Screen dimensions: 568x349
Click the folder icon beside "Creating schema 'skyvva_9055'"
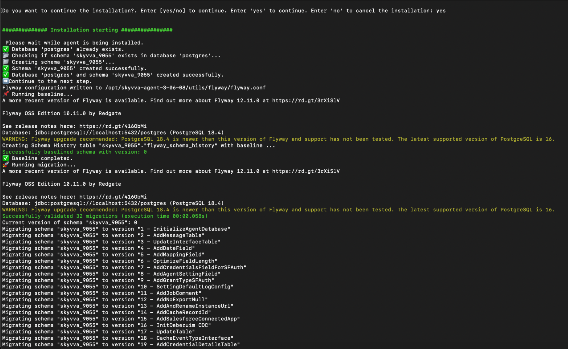(6, 62)
